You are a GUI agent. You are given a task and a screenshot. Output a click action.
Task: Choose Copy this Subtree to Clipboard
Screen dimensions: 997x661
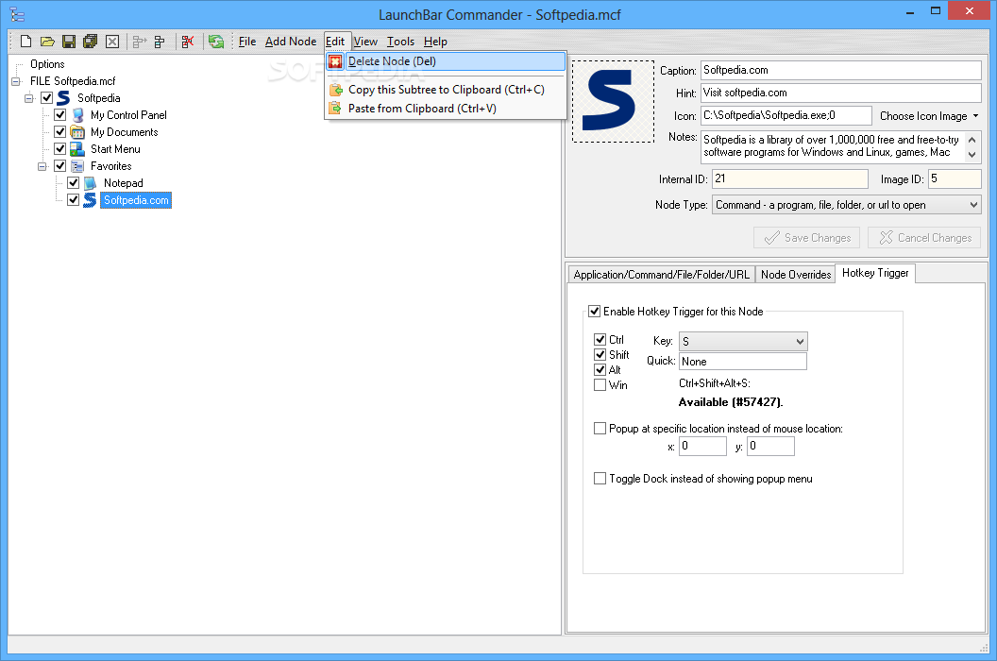click(x=445, y=90)
